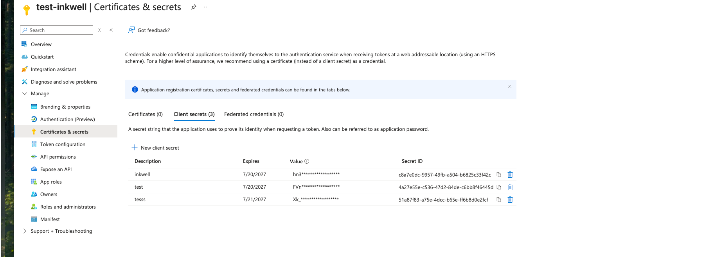Click the FVn masked secret value

click(x=316, y=187)
